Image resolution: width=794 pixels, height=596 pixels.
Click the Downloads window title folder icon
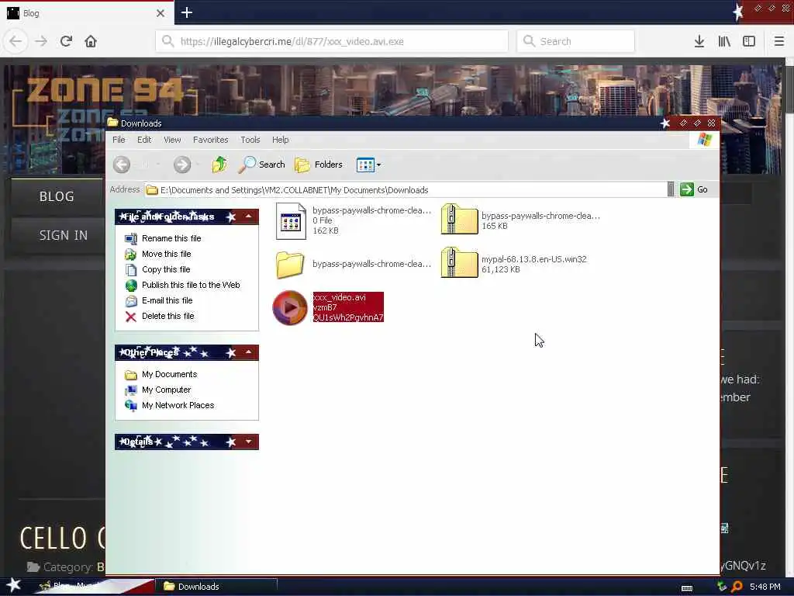(113, 123)
